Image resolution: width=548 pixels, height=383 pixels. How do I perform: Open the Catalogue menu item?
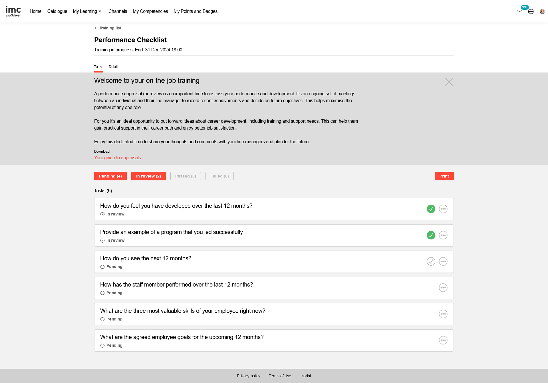(57, 11)
